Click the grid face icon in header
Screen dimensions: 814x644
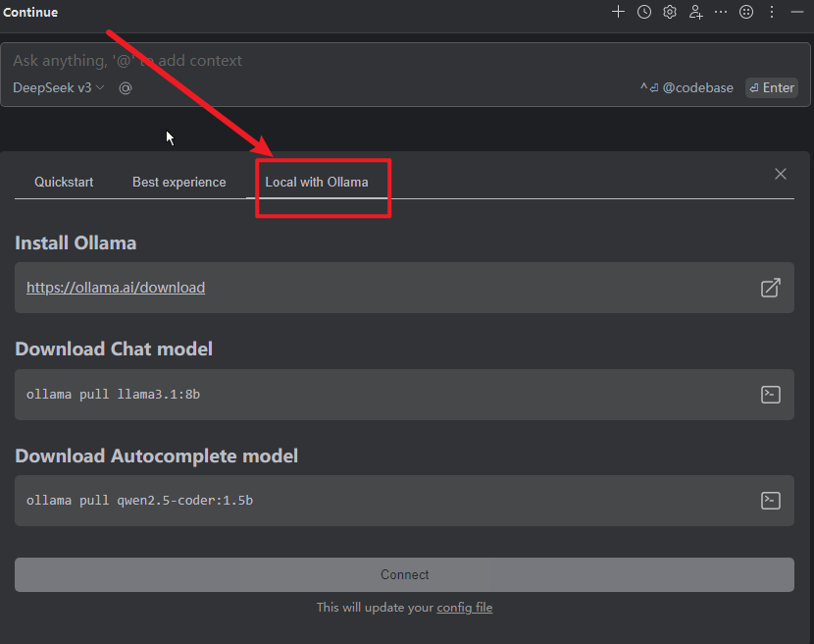click(x=746, y=12)
